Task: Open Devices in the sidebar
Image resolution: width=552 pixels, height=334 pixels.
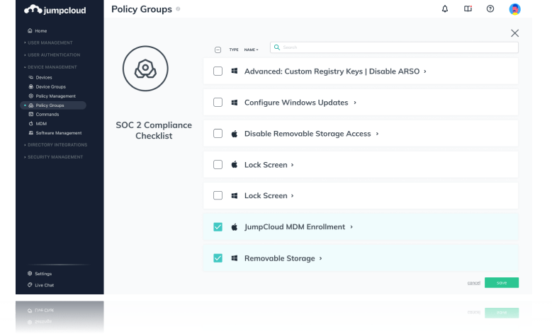Action: pyautogui.click(x=40, y=77)
